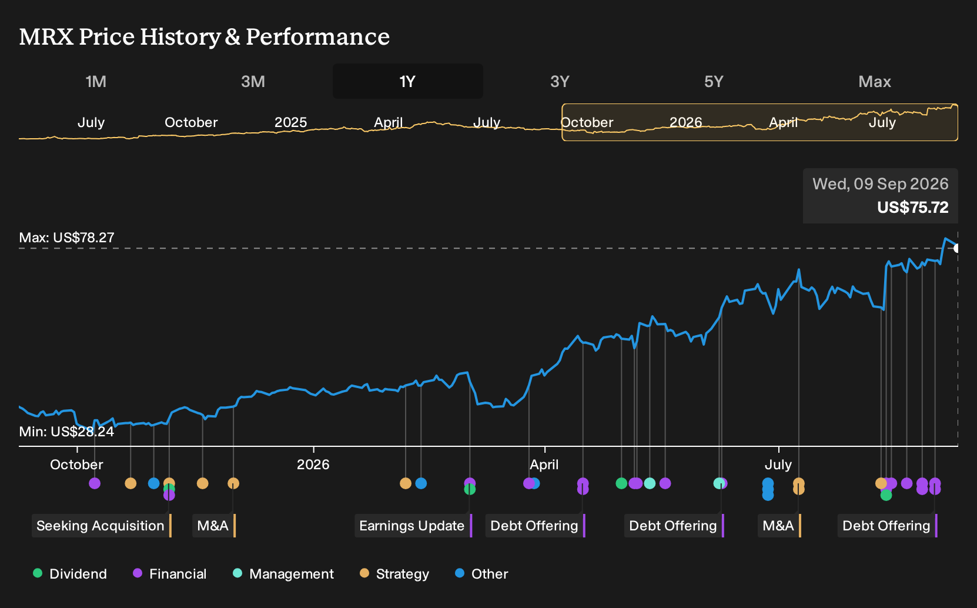Click the white current-price point on chart
Screen dimensions: 977x608
click(957, 248)
